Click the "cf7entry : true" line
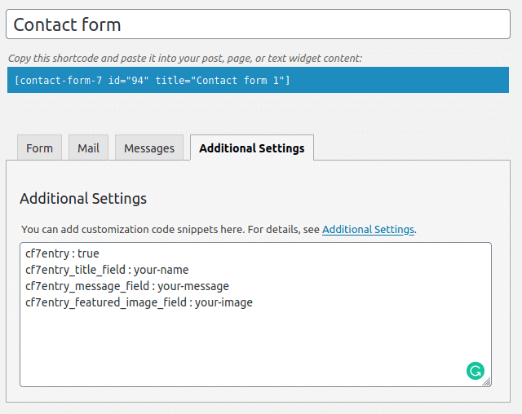 (62, 253)
